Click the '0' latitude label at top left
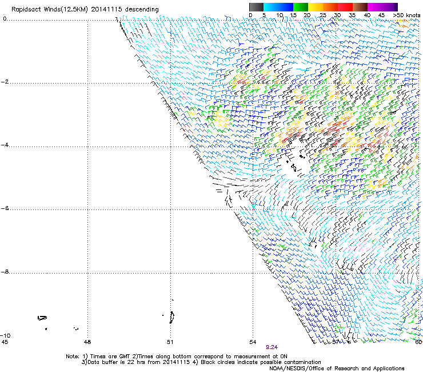This screenshot has height=372, width=423. point(5,19)
